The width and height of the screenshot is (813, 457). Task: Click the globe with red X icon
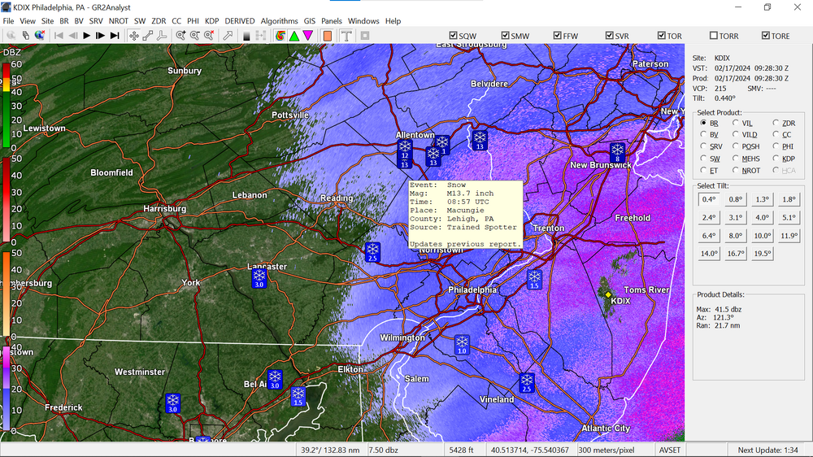(39, 35)
